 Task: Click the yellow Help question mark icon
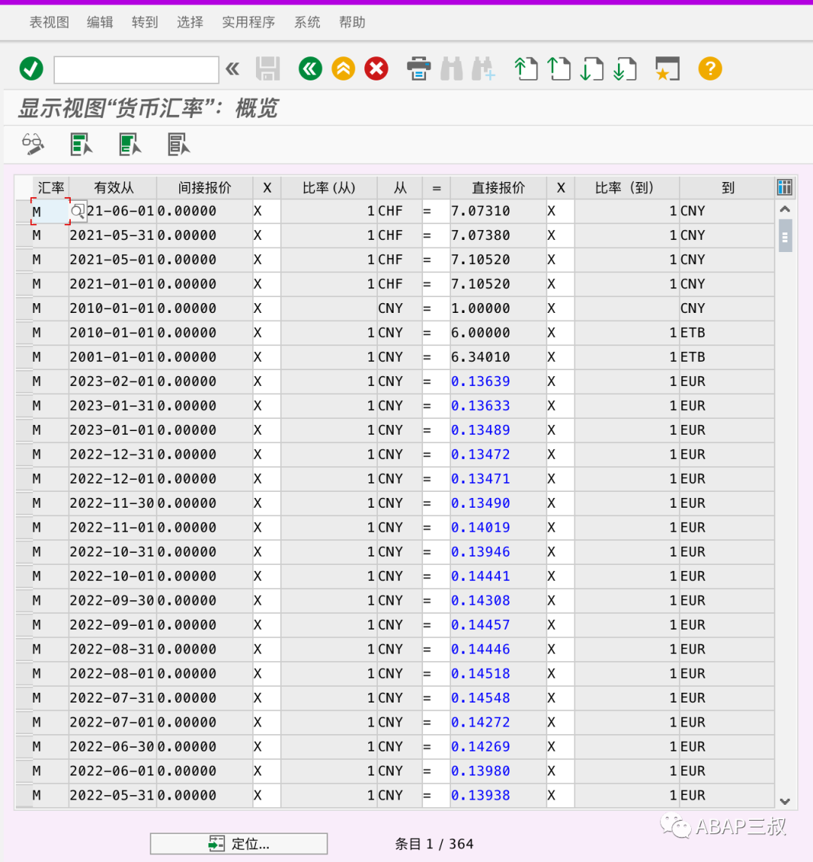tap(710, 68)
